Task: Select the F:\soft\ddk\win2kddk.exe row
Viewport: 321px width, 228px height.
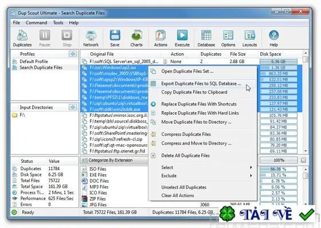Action: 114,109
